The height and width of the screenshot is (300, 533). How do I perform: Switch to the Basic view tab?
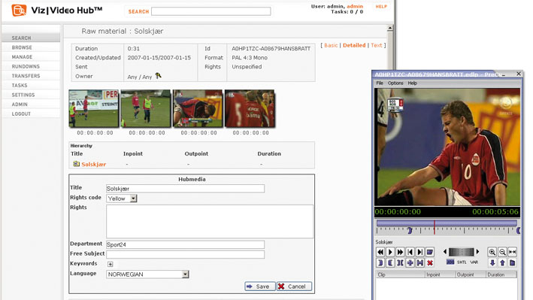coord(331,45)
